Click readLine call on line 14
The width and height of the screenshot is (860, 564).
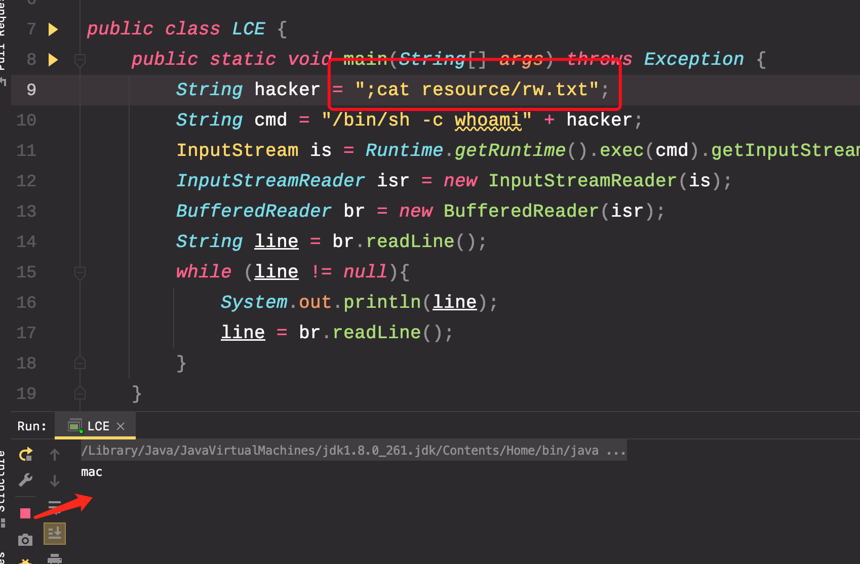[410, 241]
